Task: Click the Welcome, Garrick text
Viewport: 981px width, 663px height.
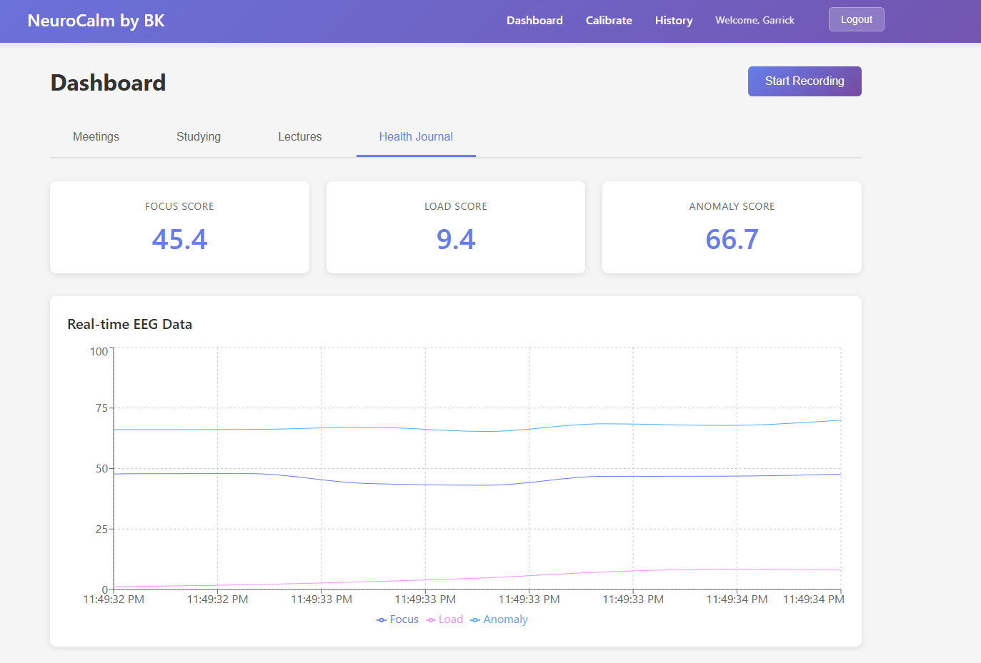Action: point(755,21)
